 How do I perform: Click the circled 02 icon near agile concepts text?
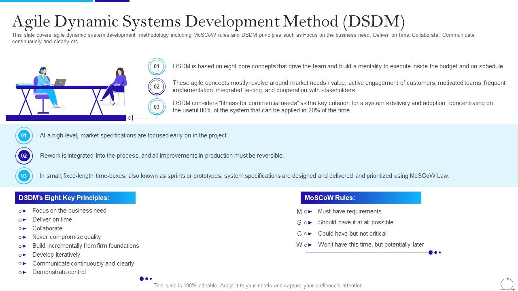point(157,86)
